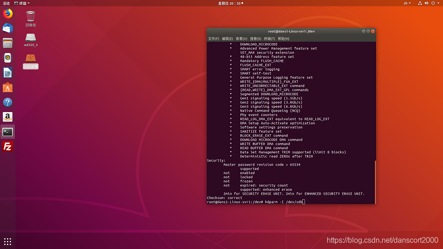Click 'Gen3 signaling speed (6.0Gb/s)' line

click(x=271, y=107)
